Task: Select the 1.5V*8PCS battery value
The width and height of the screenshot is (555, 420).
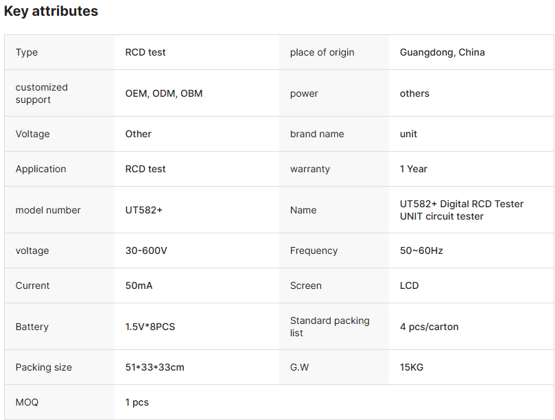Action: pyautogui.click(x=150, y=327)
